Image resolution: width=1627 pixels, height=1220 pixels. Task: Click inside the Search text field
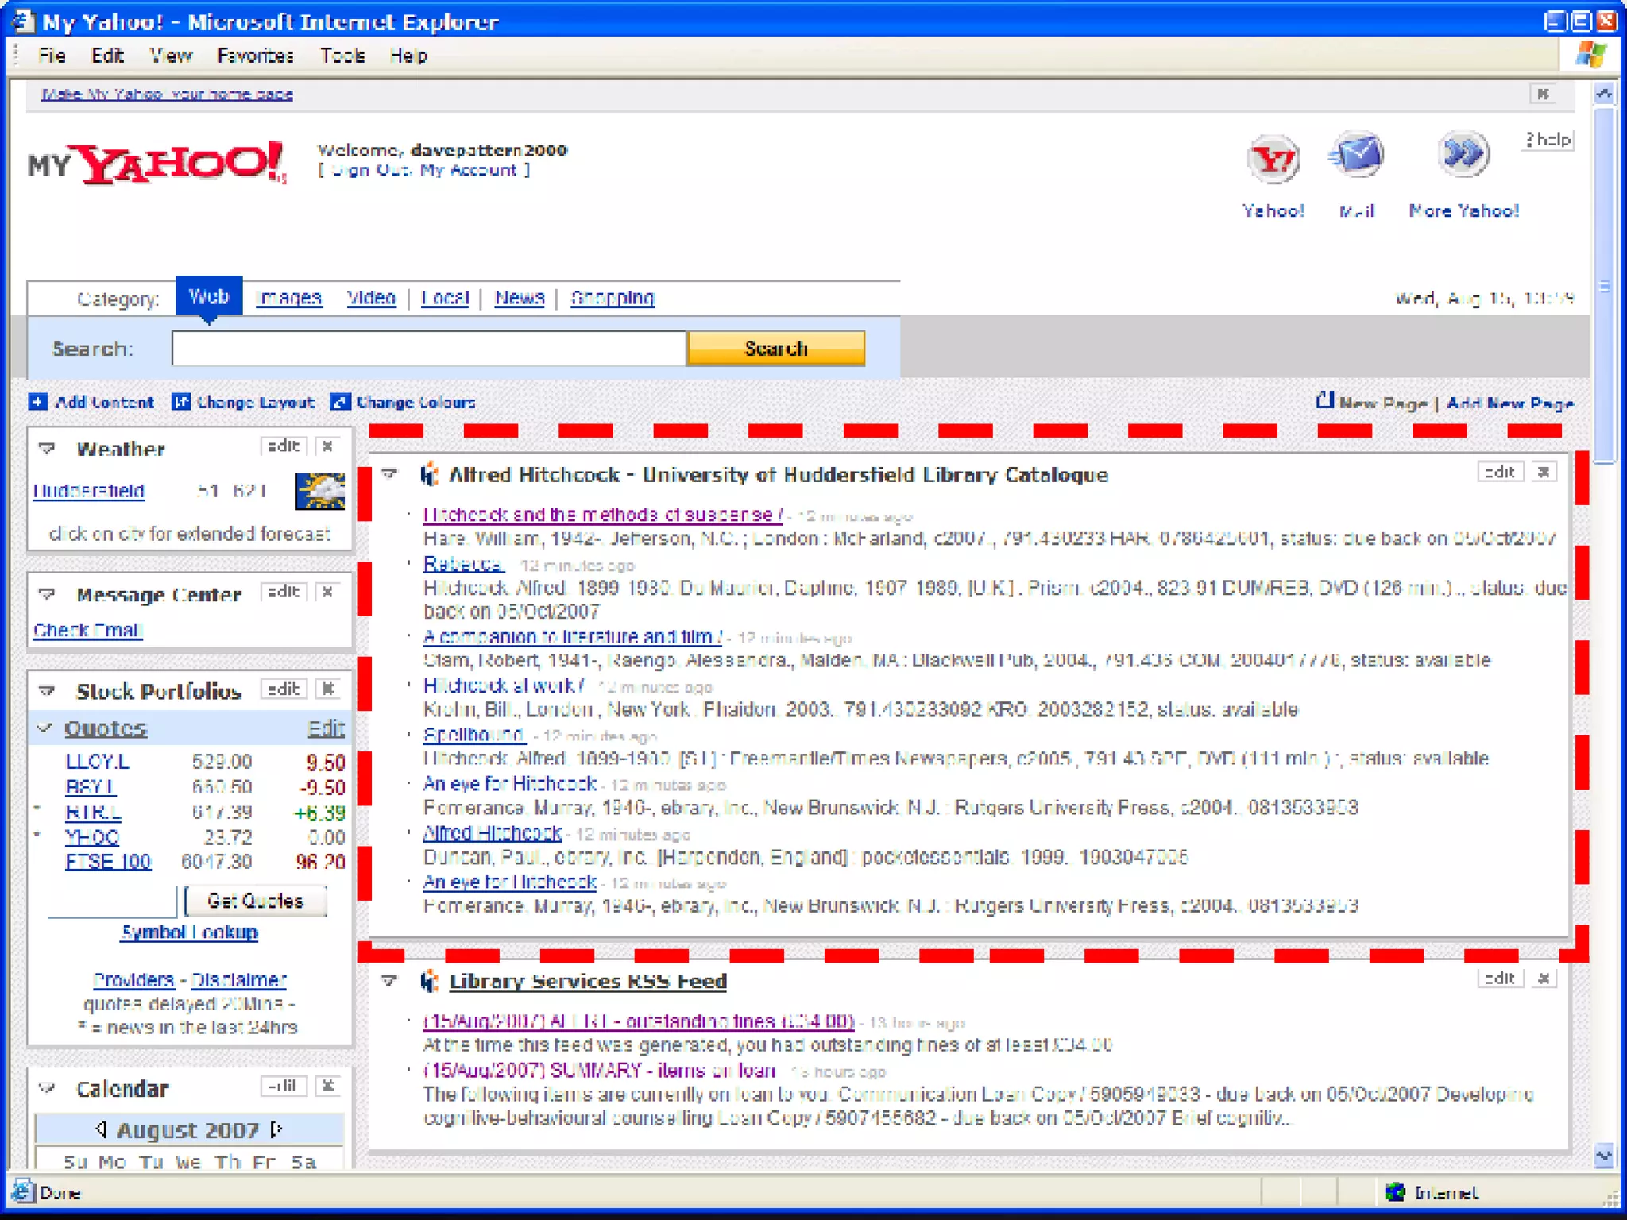click(428, 349)
